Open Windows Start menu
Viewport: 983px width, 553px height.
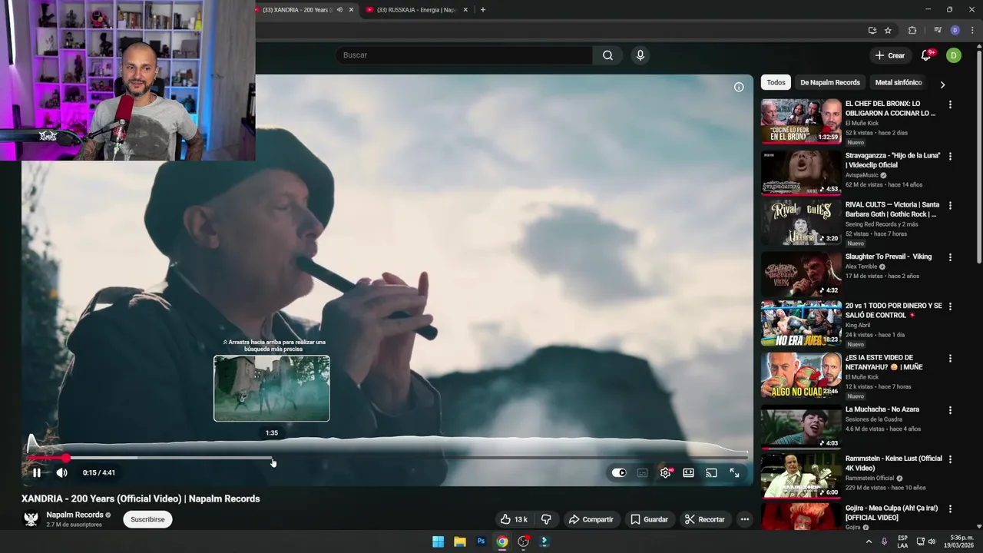(x=438, y=541)
